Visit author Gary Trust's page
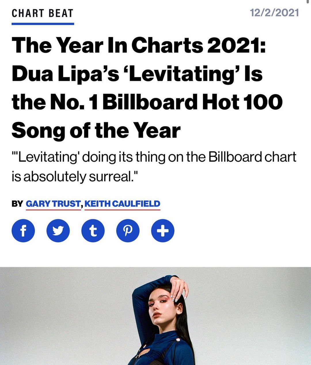 53,204
